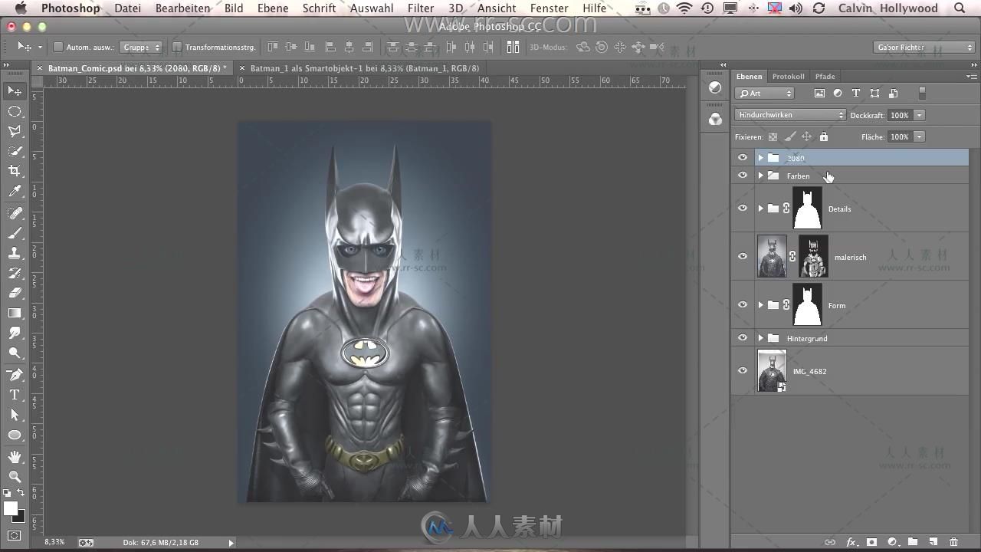Hide the Hintergrund group layer
981x552 pixels.
pyautogui.click(x=742, y=338)
